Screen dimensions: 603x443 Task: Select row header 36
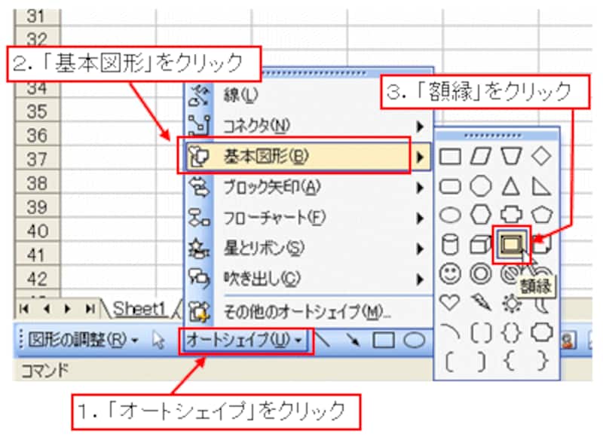coord(37,136)
